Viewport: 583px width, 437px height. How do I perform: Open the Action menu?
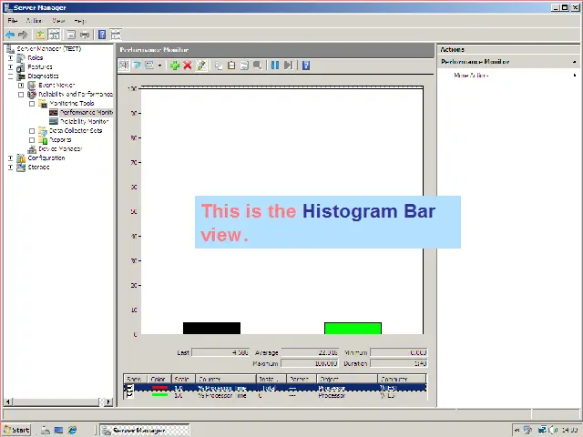pyautogui.click(x=34, y=20)
